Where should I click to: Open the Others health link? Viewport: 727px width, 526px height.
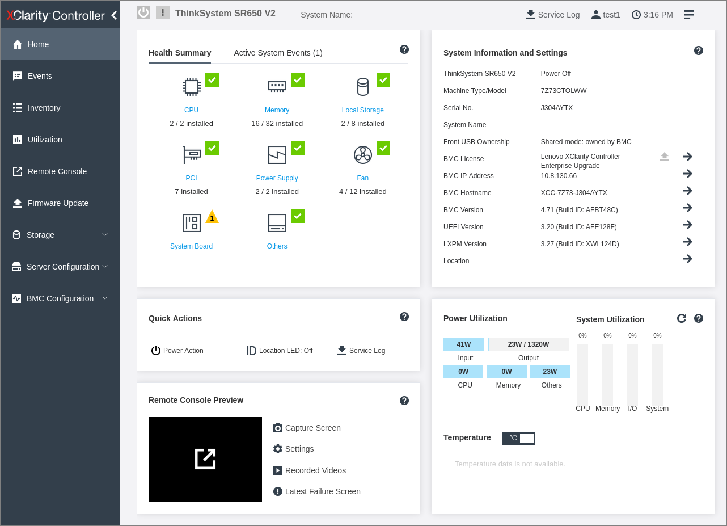coord(277,246)
